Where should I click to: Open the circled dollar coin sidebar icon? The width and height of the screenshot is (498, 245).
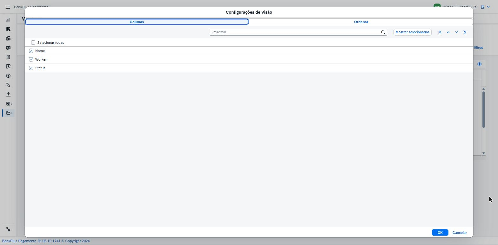coord(8,76)
